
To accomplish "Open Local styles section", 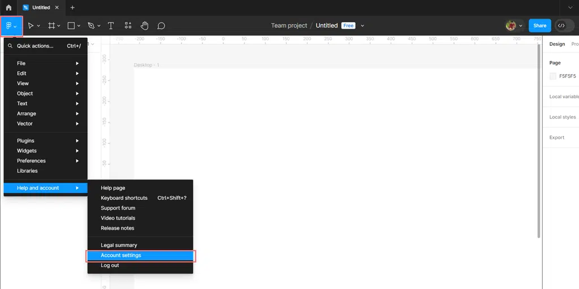I will 563,117.
